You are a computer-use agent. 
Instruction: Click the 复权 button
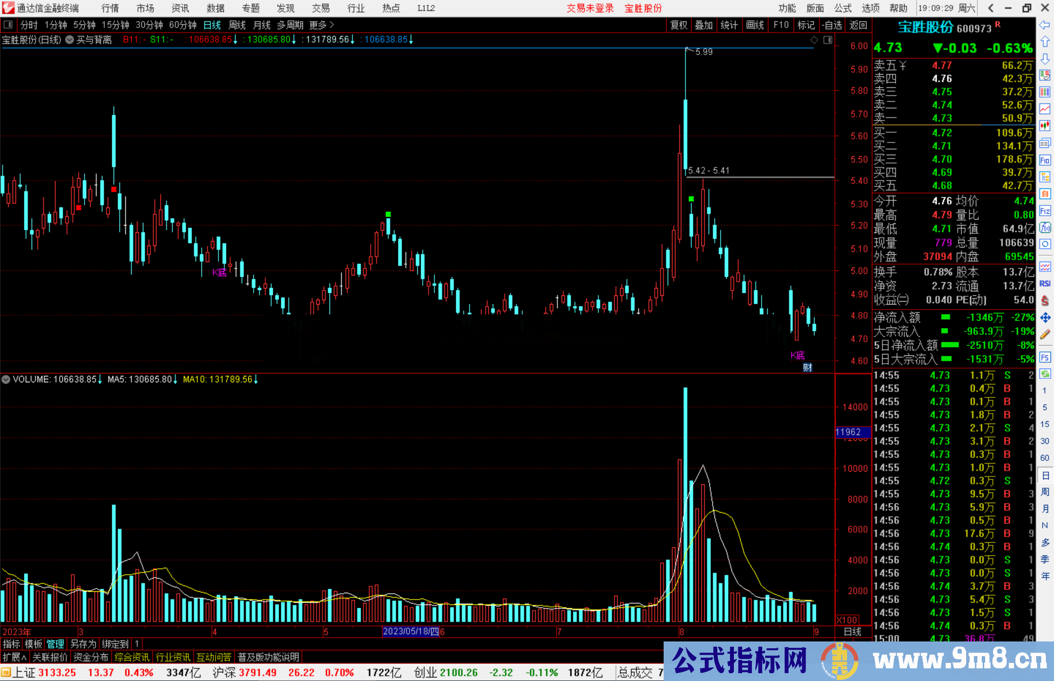[x=678, y=25]
